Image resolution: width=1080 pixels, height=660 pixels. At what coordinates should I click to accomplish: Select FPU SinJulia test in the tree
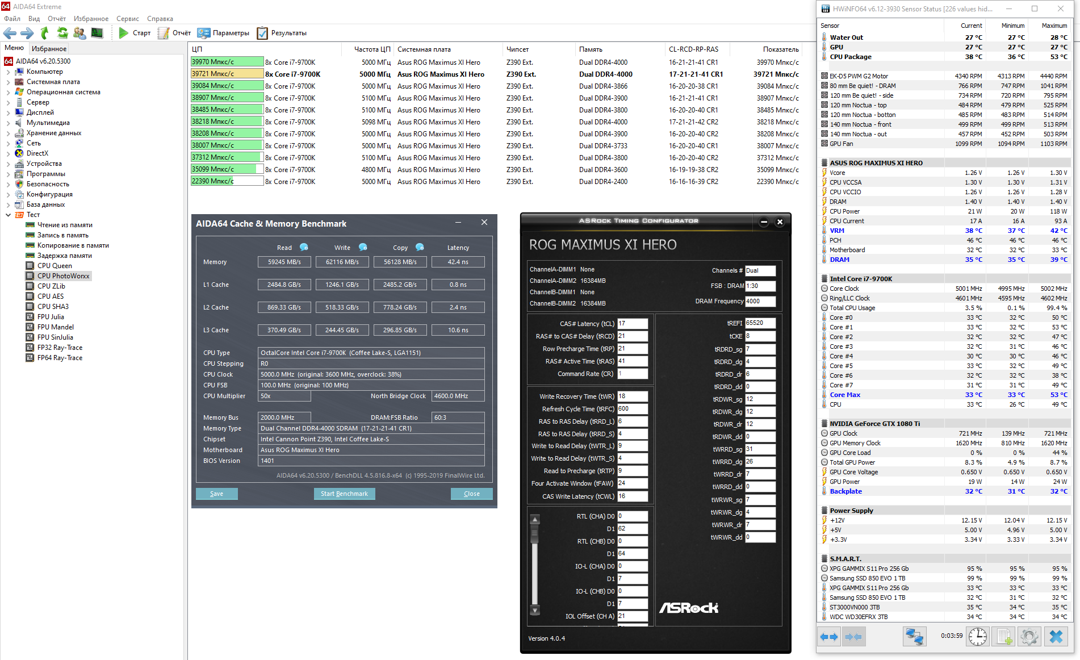click(x=55, y=337)
